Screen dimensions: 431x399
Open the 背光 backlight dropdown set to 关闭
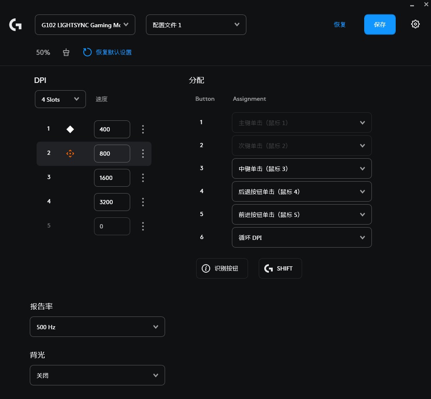click(x=97, y=375)
